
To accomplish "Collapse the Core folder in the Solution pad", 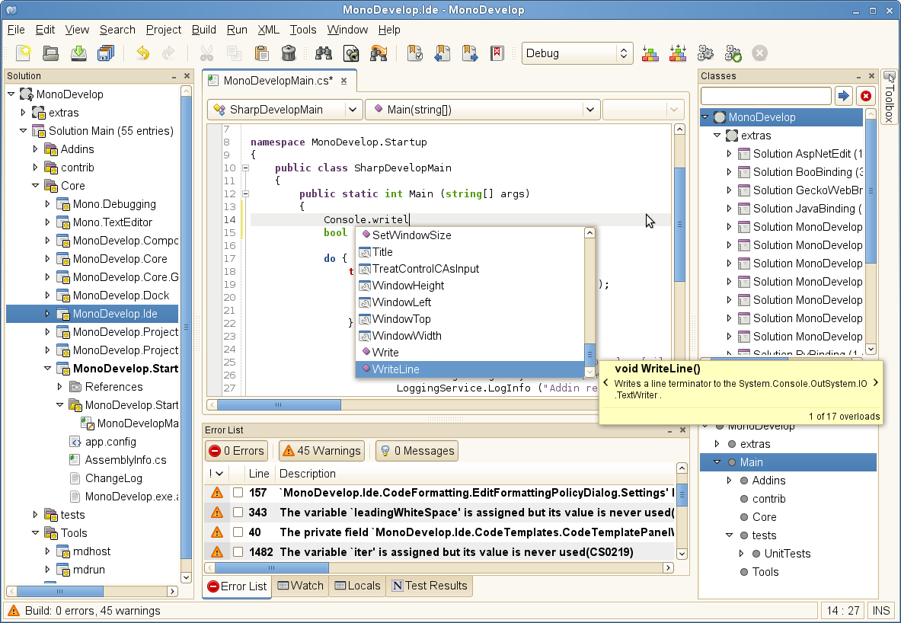I will tap(34, 185).
